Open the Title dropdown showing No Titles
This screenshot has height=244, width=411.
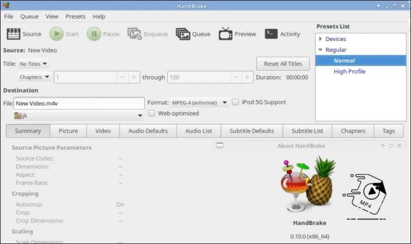33,64
